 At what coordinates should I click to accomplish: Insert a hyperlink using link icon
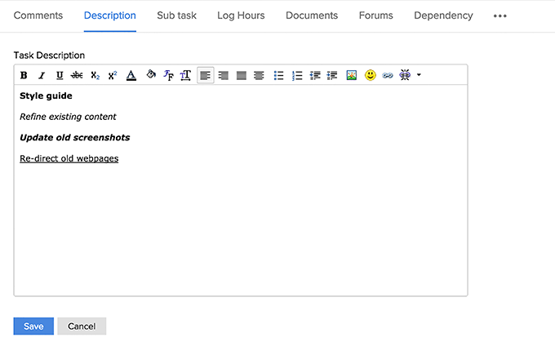pyautogui.click(x=388, y=75)
